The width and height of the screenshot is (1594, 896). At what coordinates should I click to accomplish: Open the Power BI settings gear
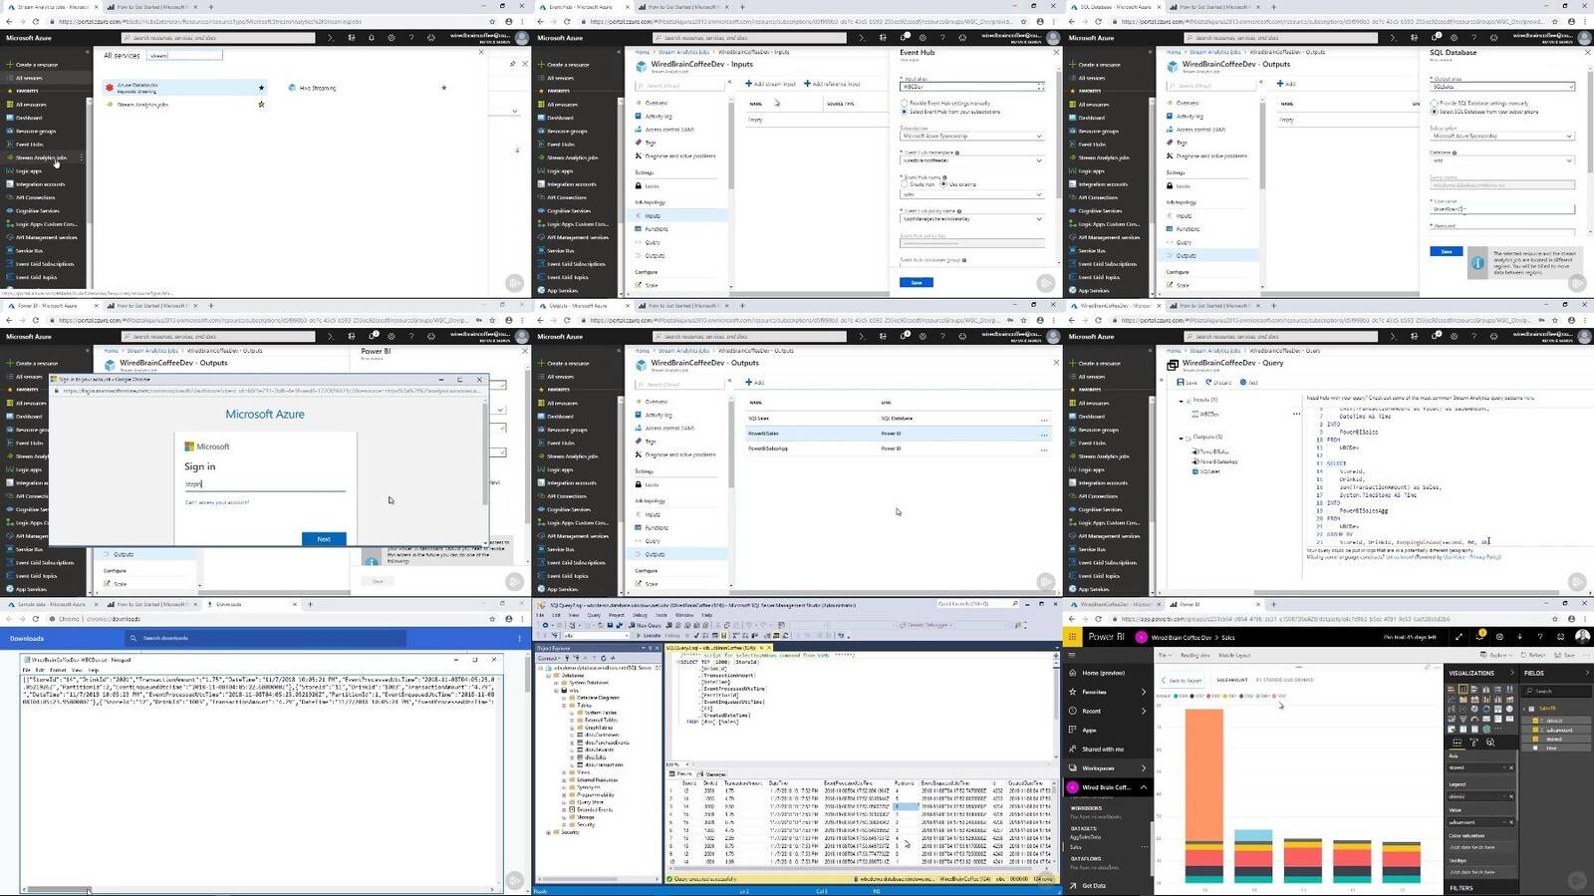tap(1499, 637)
